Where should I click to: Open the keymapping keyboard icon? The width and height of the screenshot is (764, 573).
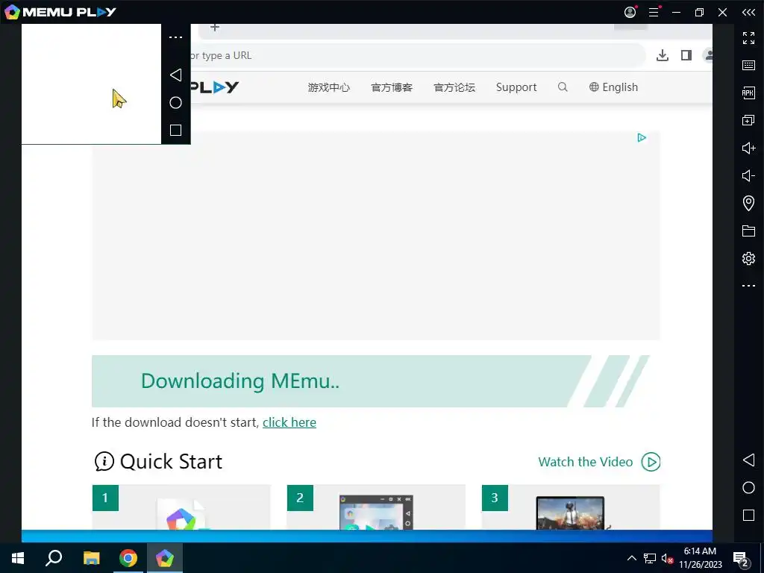pos(748,66)
